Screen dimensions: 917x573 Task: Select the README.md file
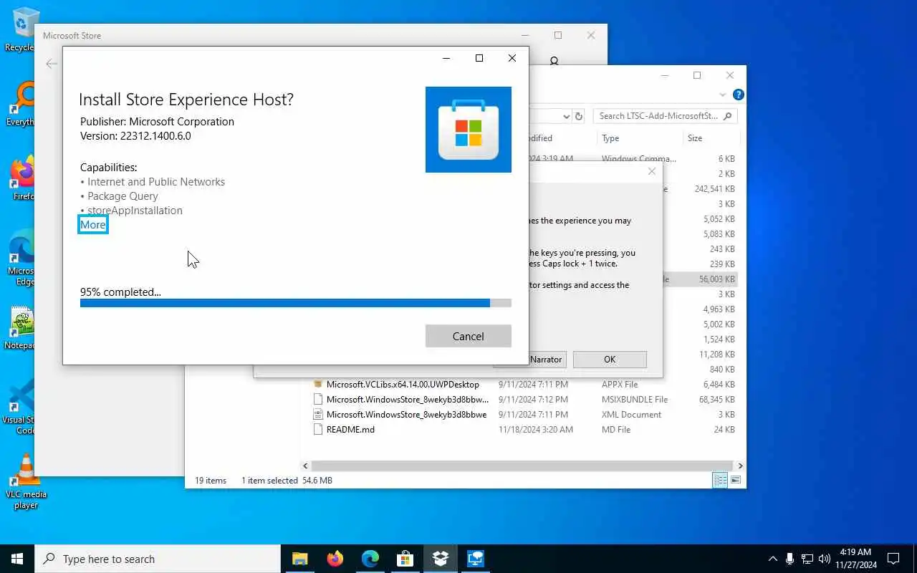[x=350, y=430]
